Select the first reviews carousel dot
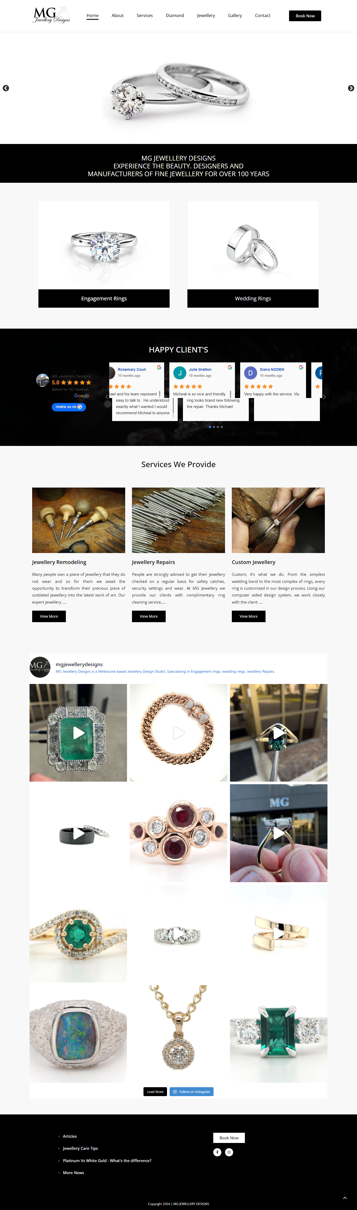Viewport: 357px width, 1210px height. tap(210, 427)
